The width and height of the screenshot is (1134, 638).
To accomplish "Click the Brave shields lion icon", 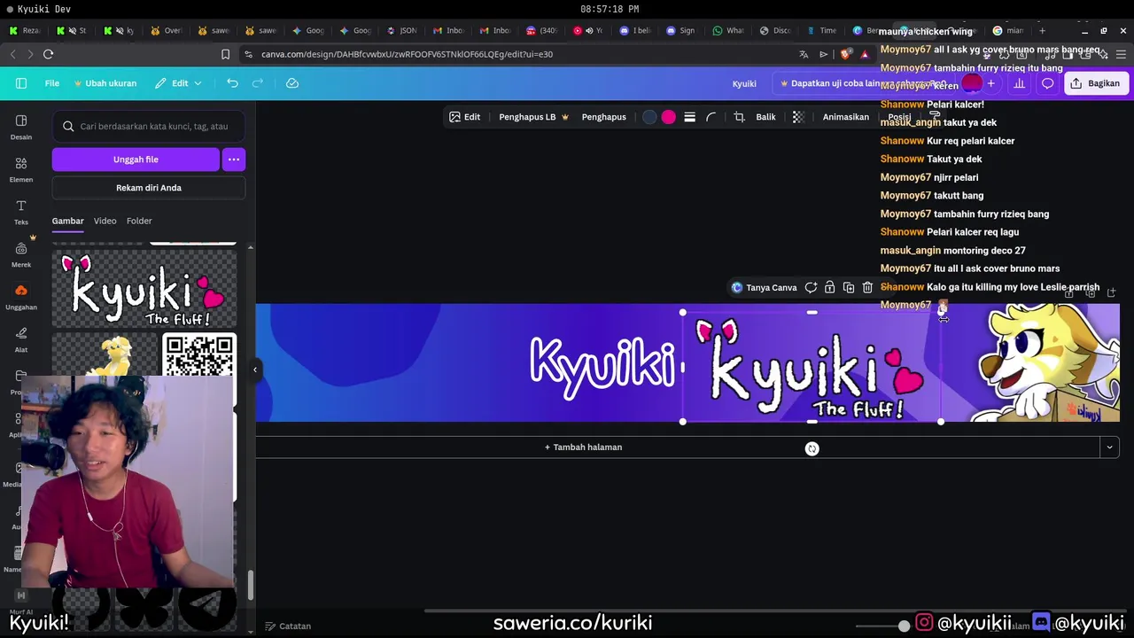I will (x=845, y=54).
